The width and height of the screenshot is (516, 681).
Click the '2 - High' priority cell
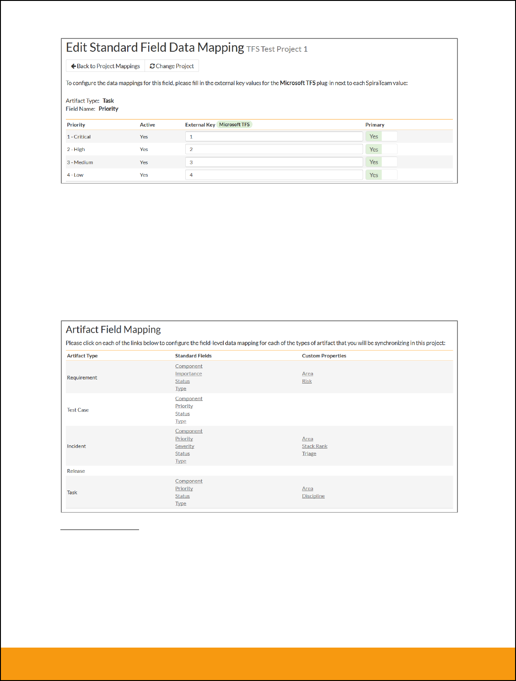pyautogui.click(x=76, y=150)
